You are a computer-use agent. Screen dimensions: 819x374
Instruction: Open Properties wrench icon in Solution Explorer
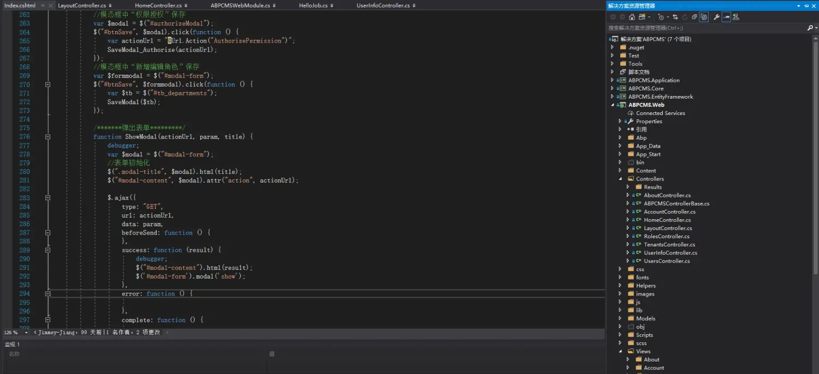pyautogui.click(x=716, y=17)
